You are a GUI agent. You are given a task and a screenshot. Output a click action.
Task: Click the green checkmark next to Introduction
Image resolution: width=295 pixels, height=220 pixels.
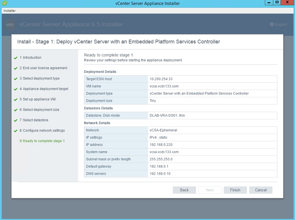pyautogui.click(x=16, y=58)
